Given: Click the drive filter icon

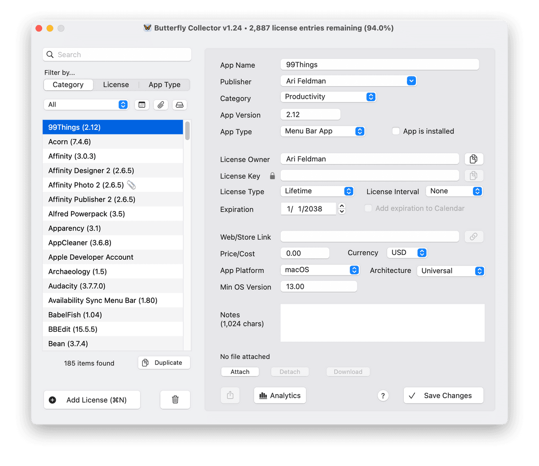Looking at the screenshot, I should coord(180,105).
